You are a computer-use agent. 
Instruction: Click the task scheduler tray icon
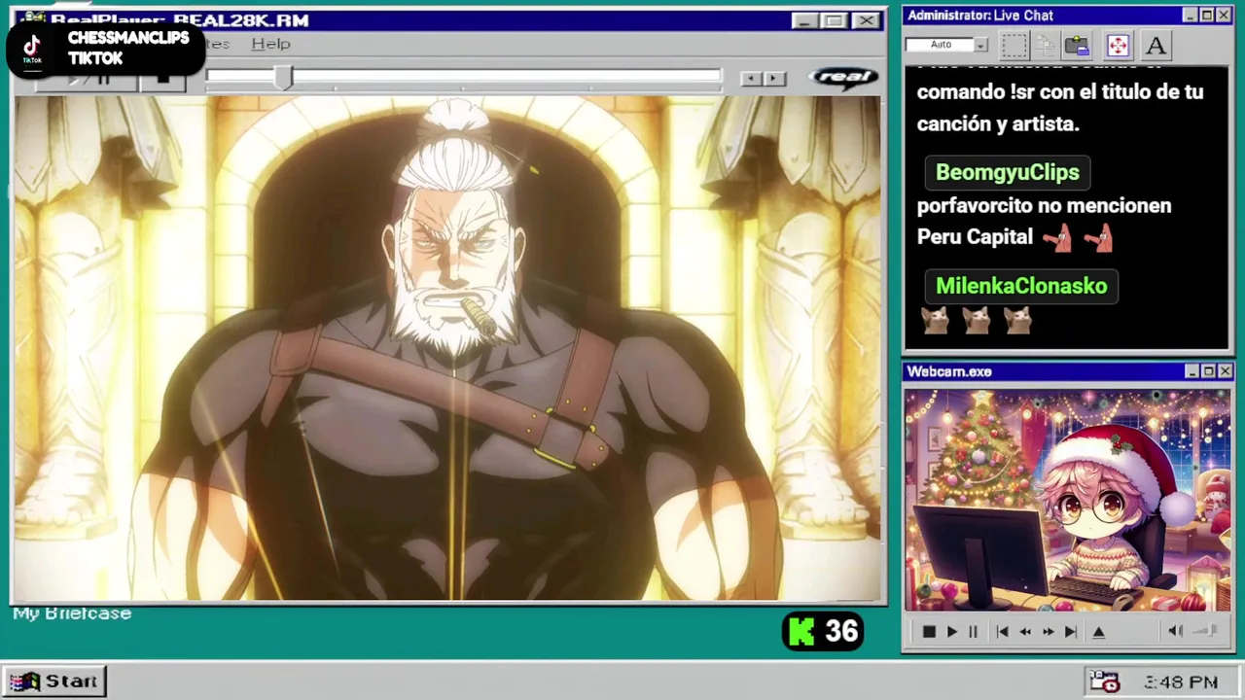[1104, 682]
